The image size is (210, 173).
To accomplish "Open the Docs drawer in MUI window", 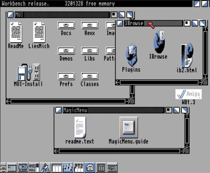I will tap(66, 25).
